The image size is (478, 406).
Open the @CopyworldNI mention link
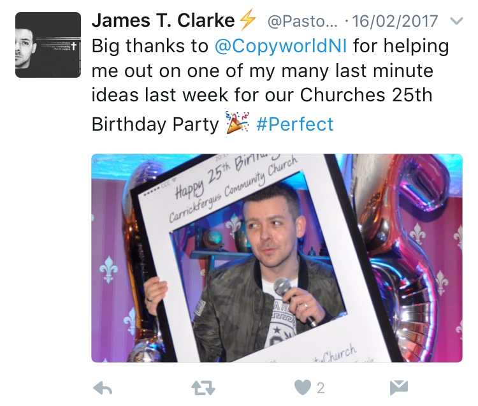280,46
